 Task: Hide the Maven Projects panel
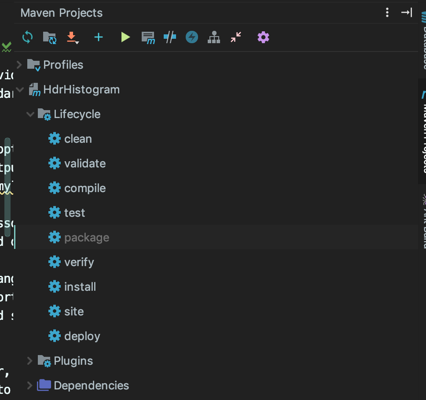coord(407,12)
